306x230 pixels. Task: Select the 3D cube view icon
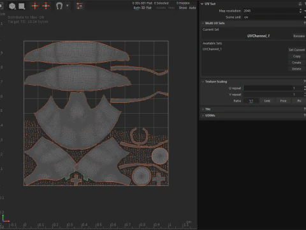(12, 6)
